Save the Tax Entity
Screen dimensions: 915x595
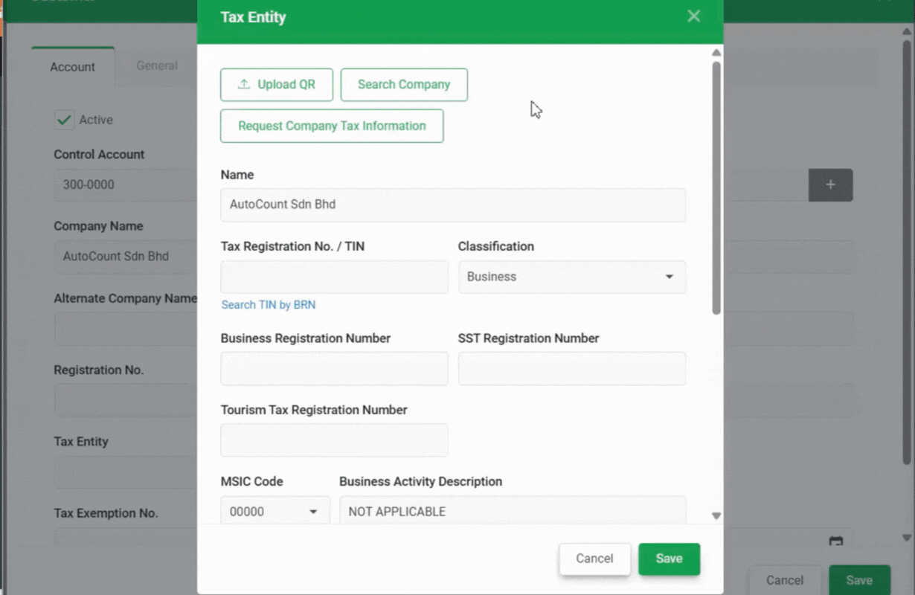point(669,559)
